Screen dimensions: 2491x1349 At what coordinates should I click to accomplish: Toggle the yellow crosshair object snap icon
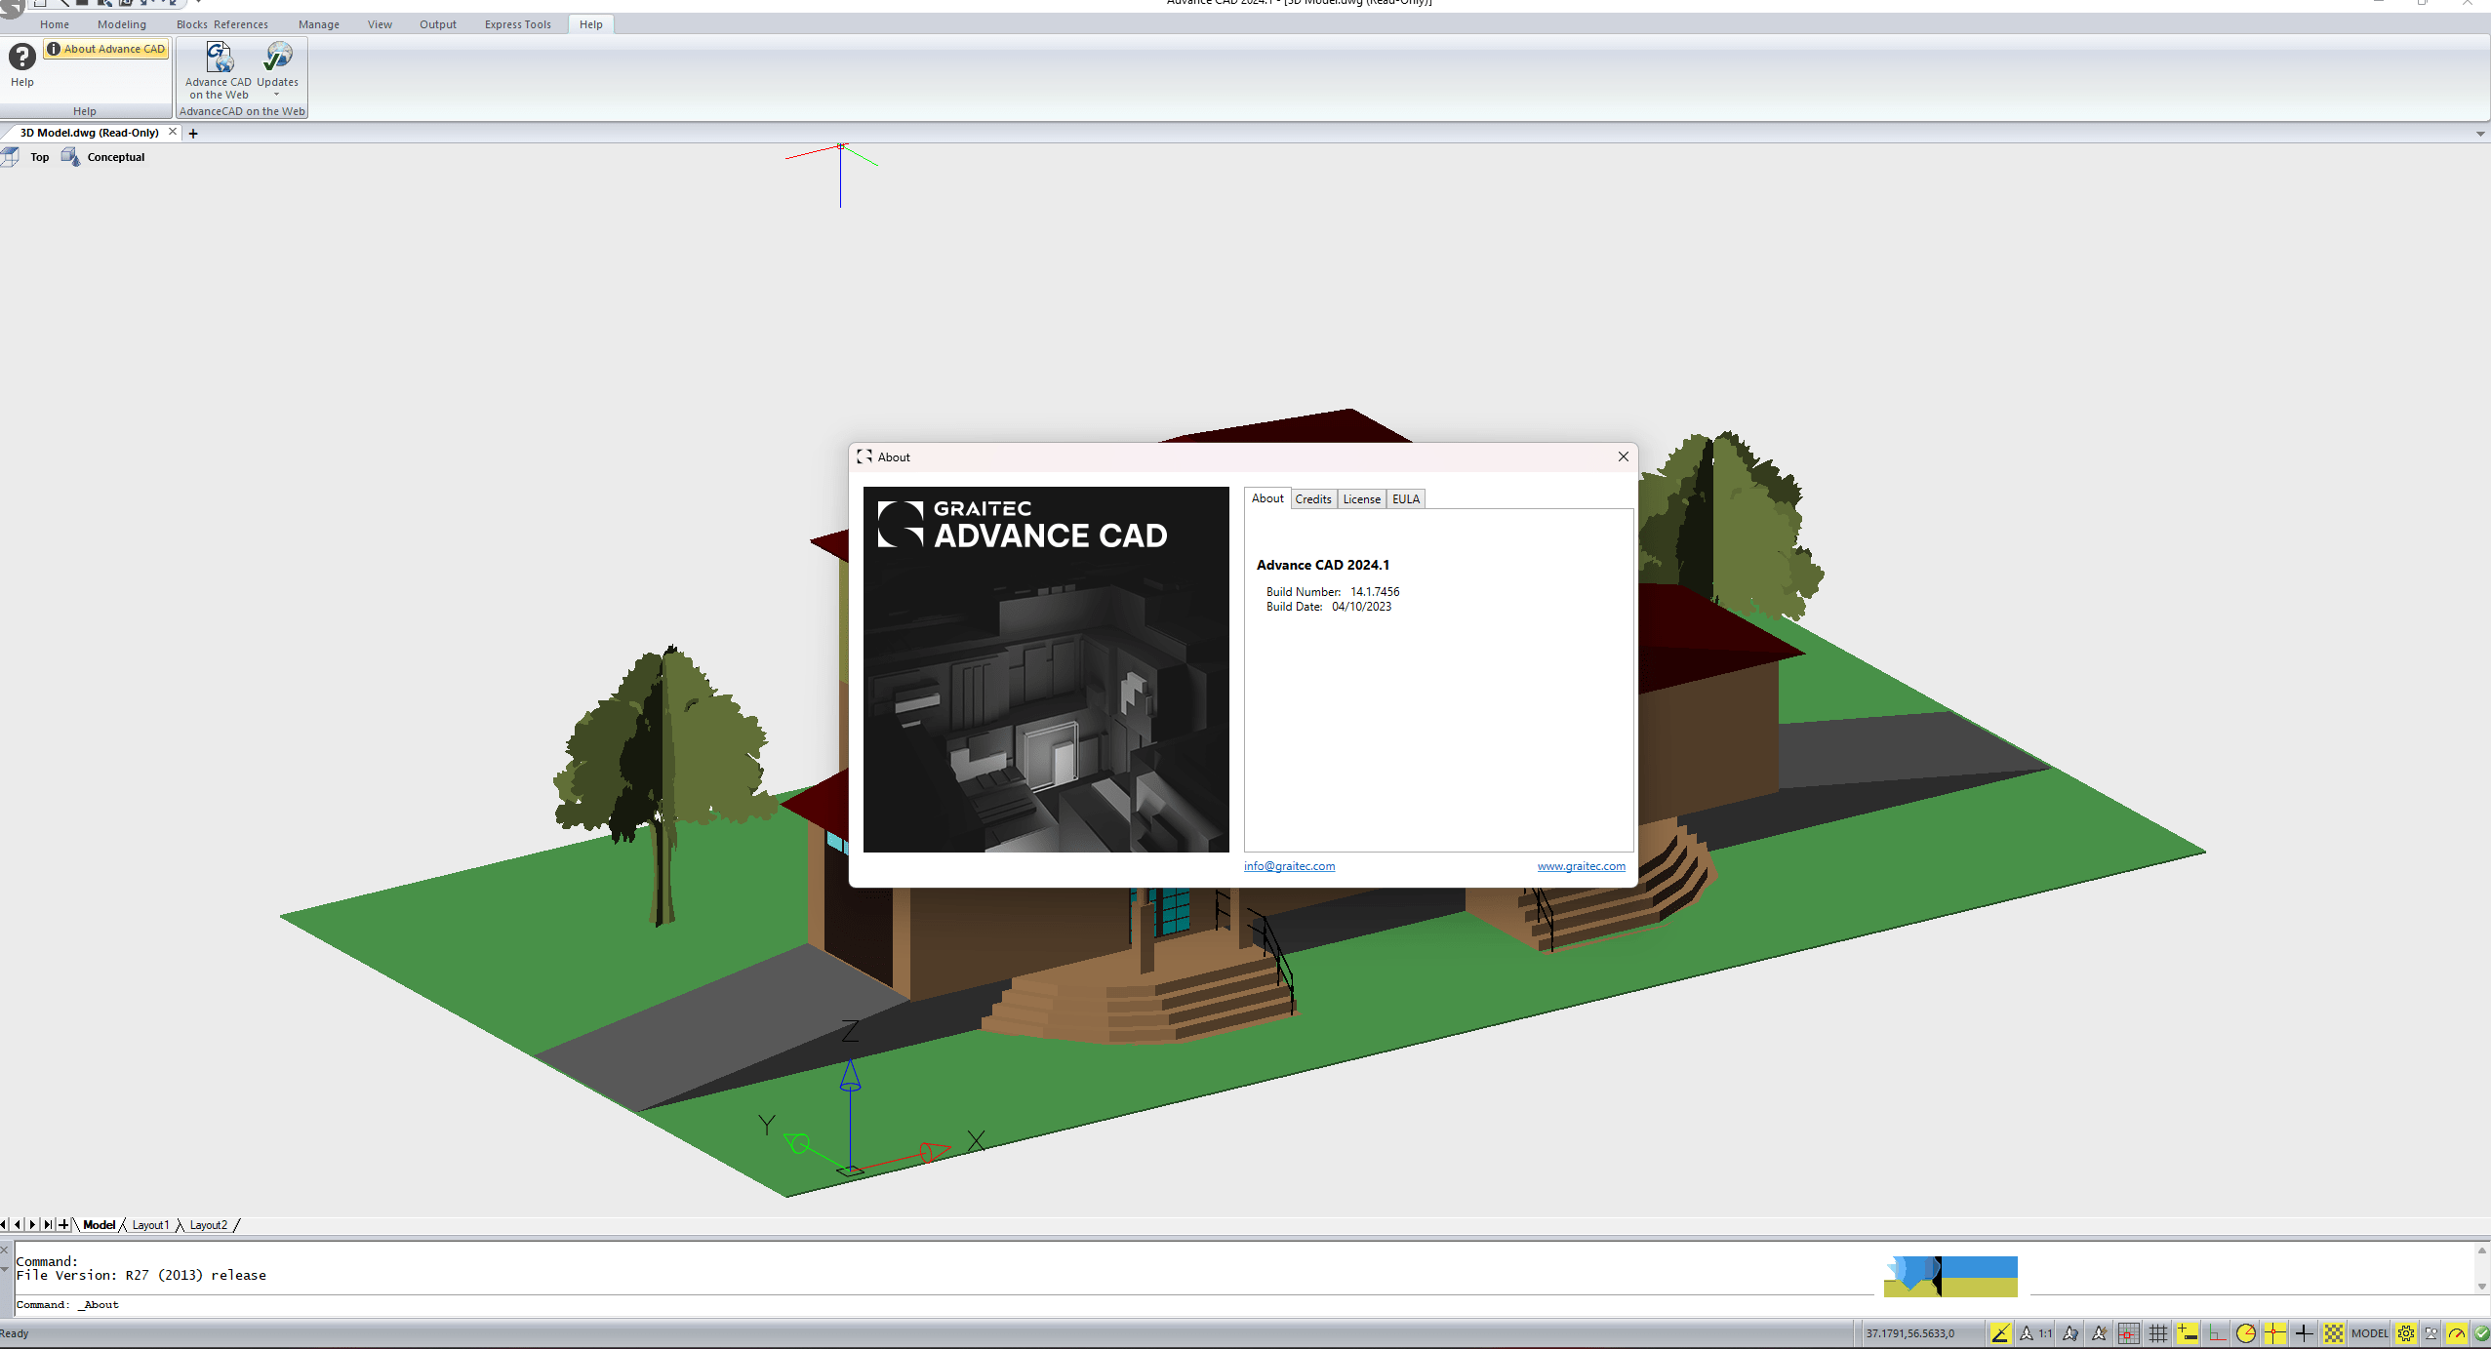2275,1333
